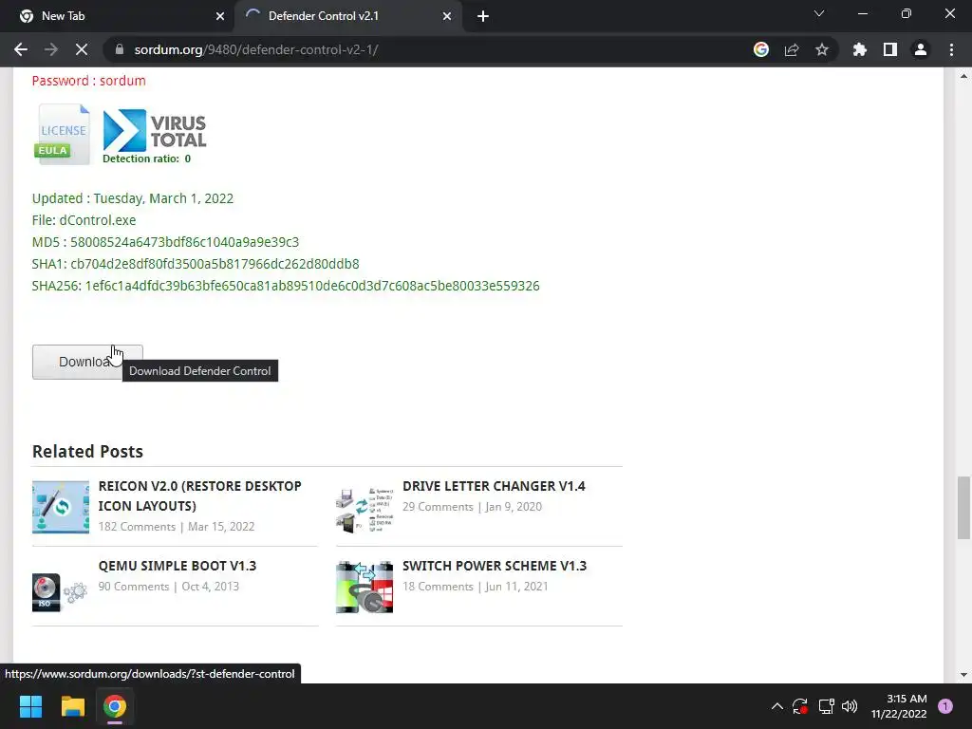Viewport: 972px width, 729px height.
Task: Click the 182 Comments text
Action: point(137,526)
